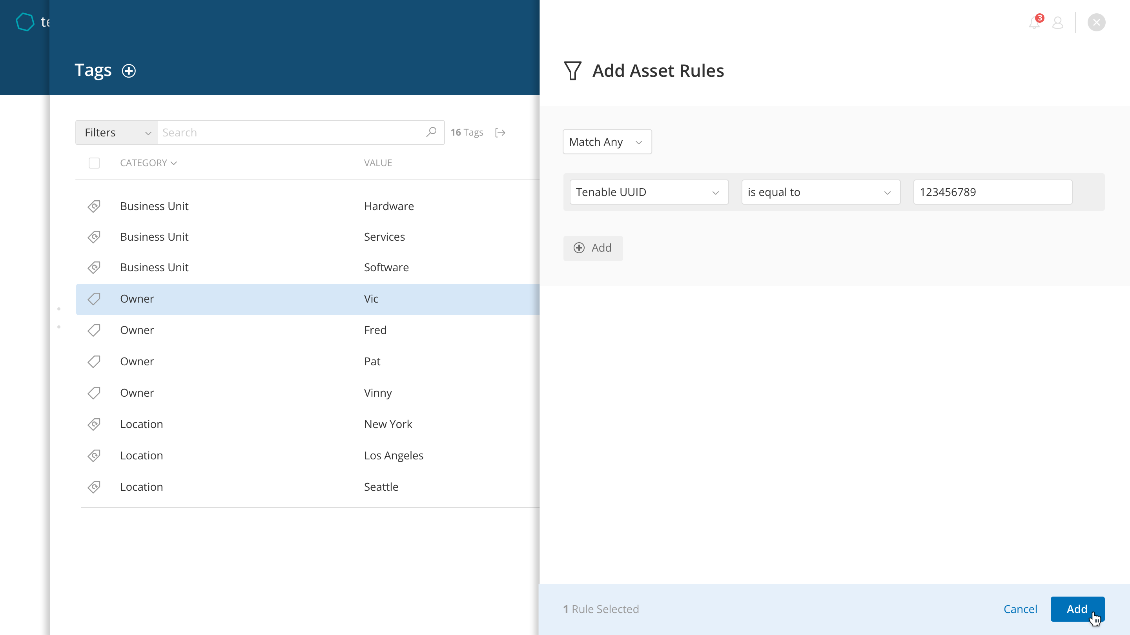
Task: Open the Filters dropdown
Action: pos(117,132)
